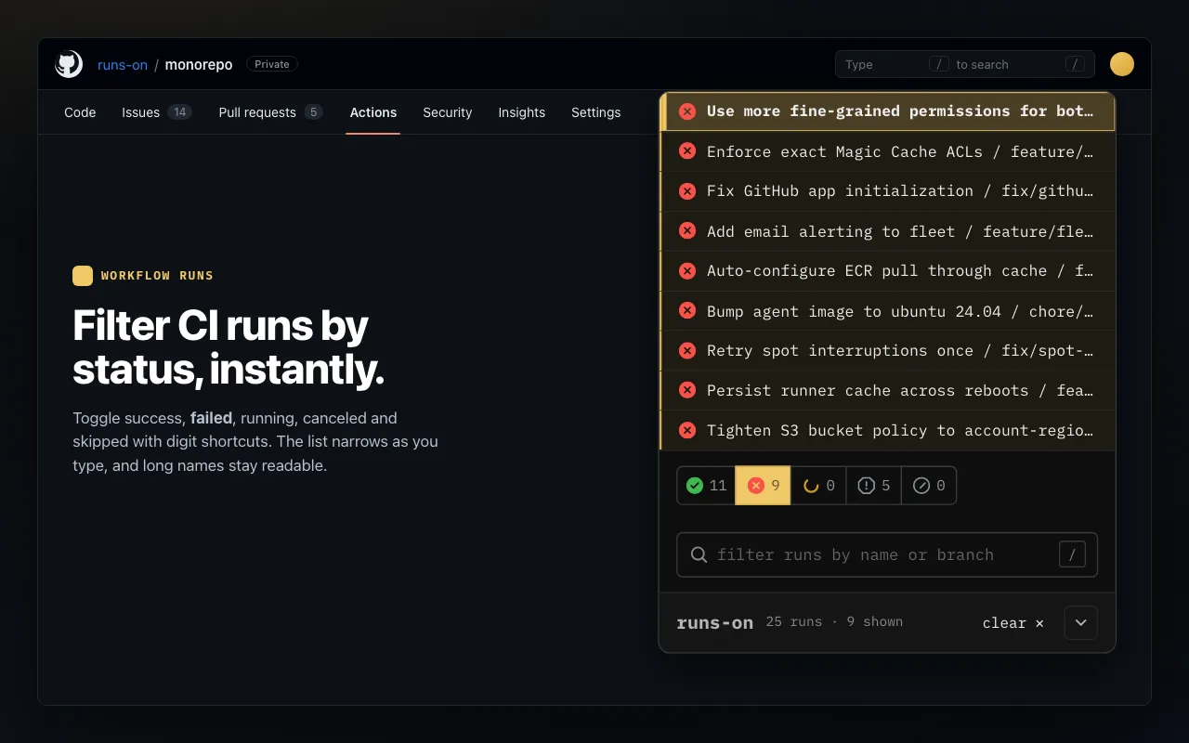Image resolution: width=1189 pixels, height=743 pixels.
Task: Open the 'Auto-configure ECR pull through cache' run
Action: [887, 271]
